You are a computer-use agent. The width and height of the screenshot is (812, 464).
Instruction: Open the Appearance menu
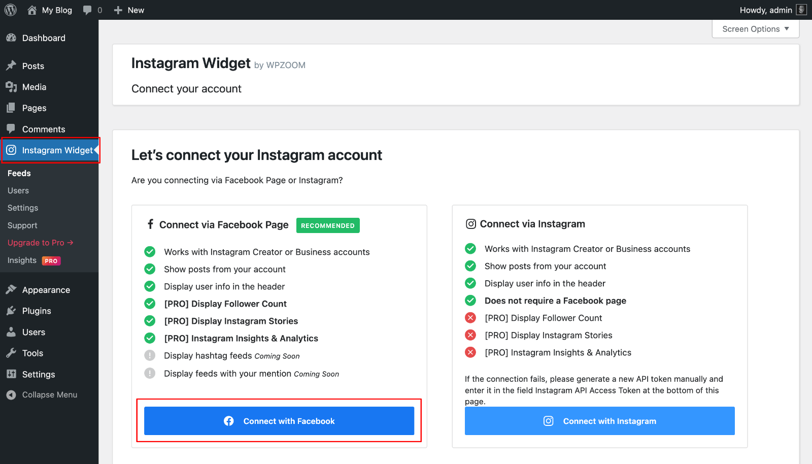click(49, 290)
